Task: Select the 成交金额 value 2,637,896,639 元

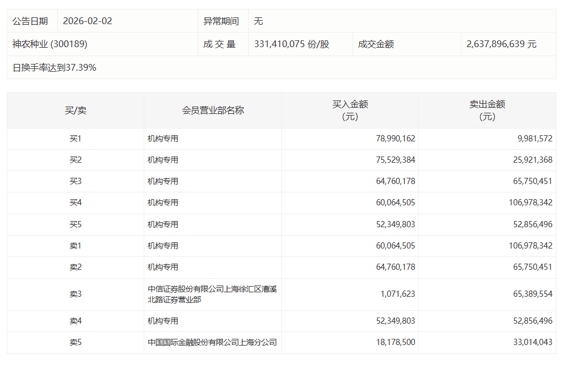Action: (x=501, y=44)
